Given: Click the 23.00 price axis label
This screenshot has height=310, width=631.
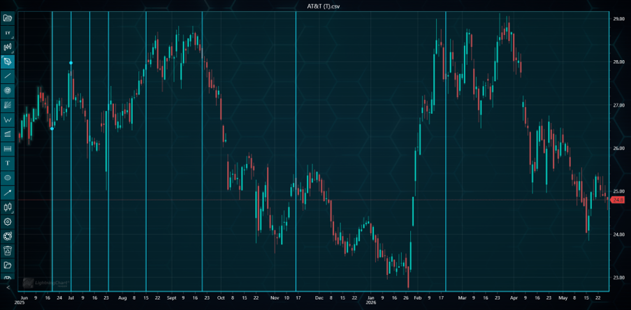Looking at the screenshot, I should (x=619, y=277).
